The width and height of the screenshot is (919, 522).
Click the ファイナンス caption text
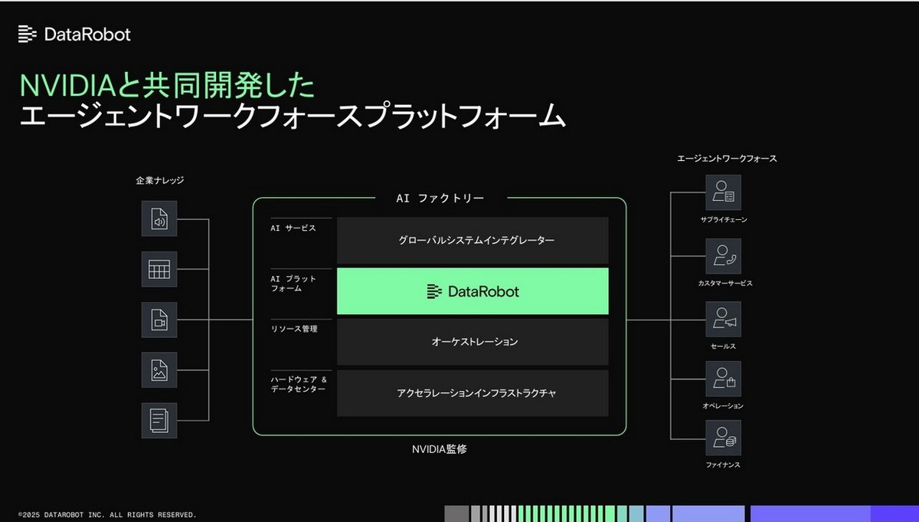(723, 465)
